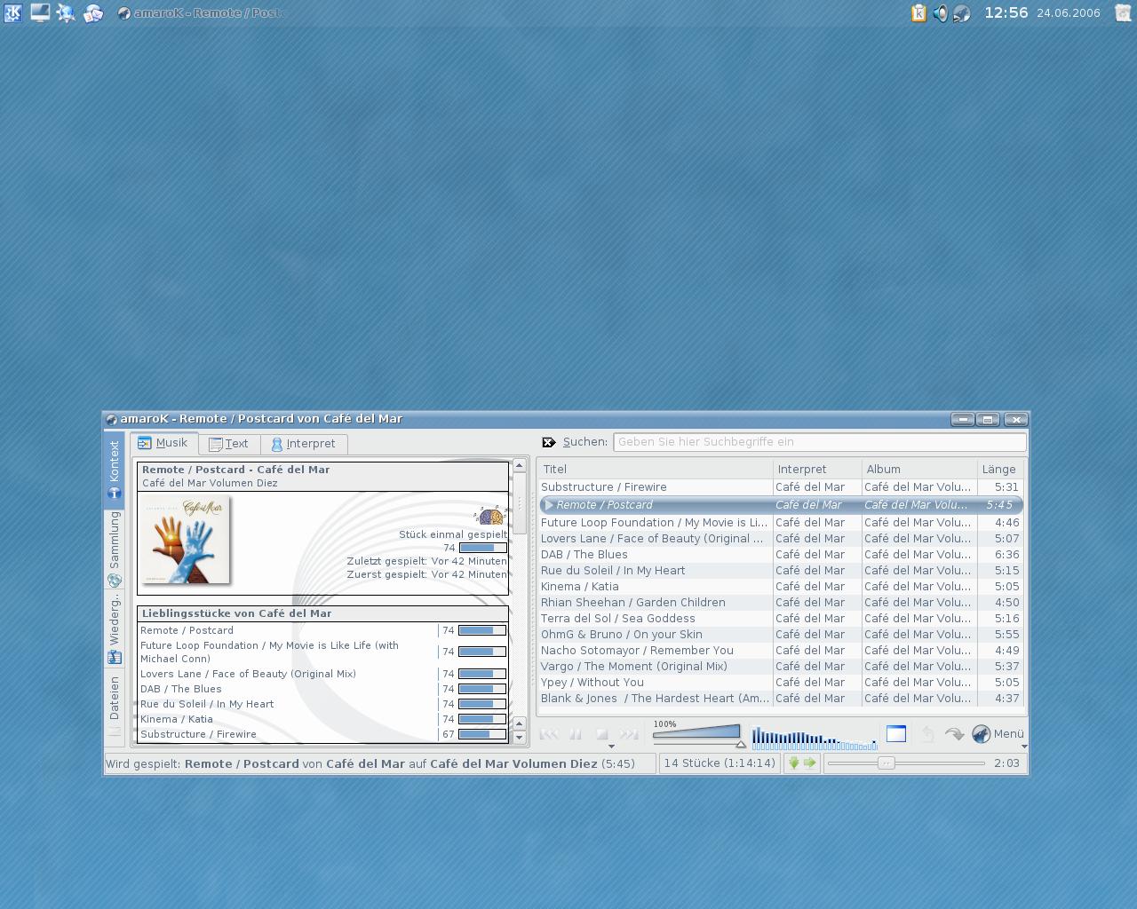Select Vargo / The Moment (Original Mix)
Screen dimensions: 1137x909
click(781, 667)
